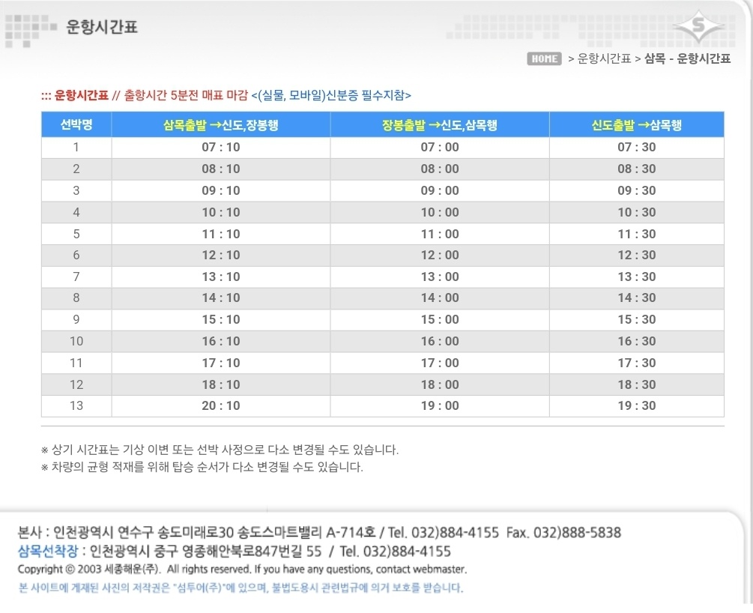Click the 15 : 00 time cell
The image size is (753, 613).
click(440, 319)
